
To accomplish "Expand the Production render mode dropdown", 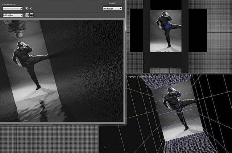I will (x=112, y=8).
